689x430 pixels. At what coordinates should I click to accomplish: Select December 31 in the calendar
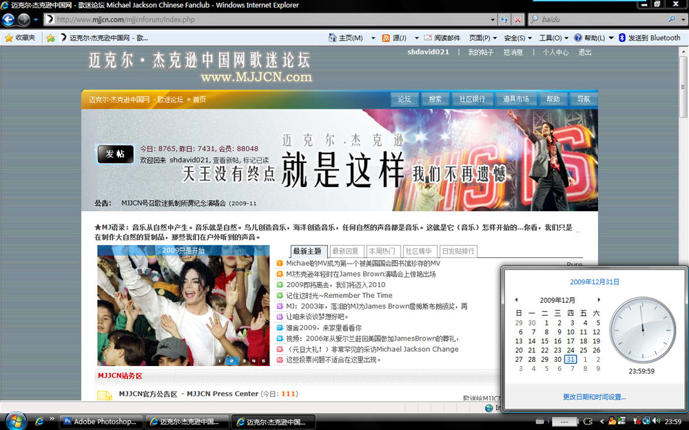point(570,359)
